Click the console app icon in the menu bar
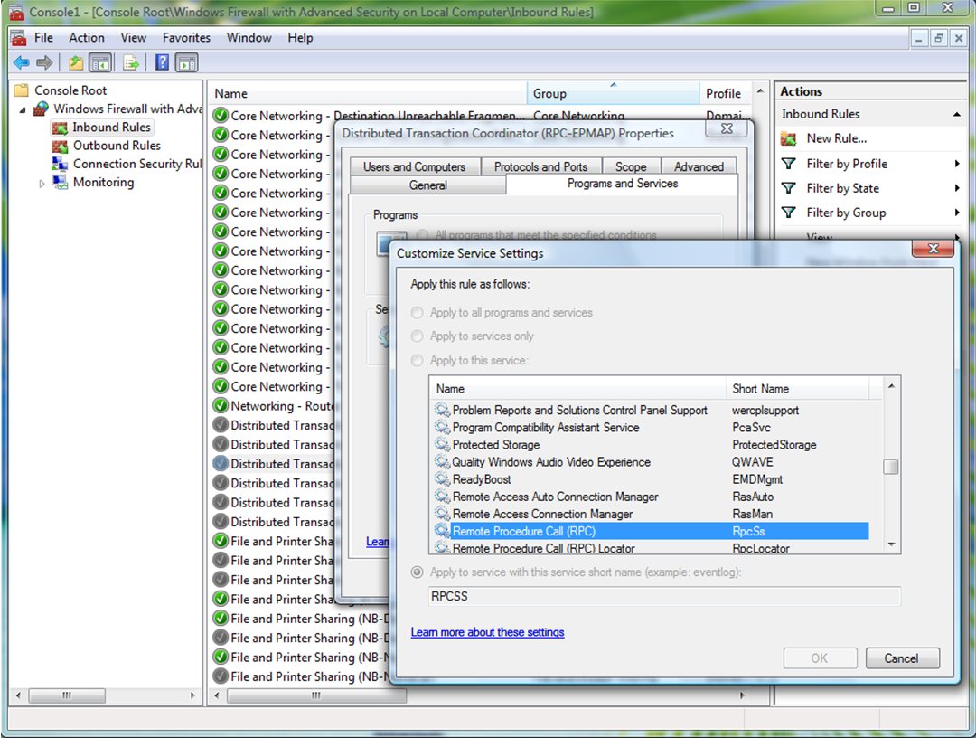 tap(19, 38)
